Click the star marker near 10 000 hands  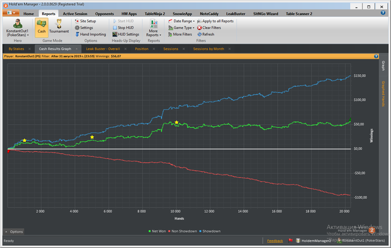pyautogui.click(x=177, y=122)
